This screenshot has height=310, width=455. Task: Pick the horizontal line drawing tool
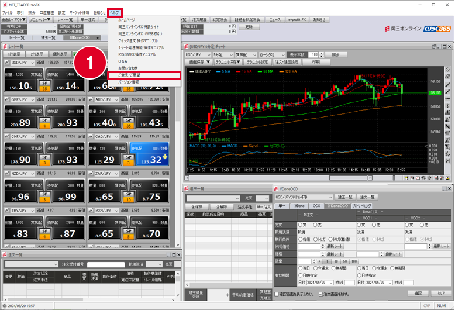pyautogui.click(x=448, y=99)
